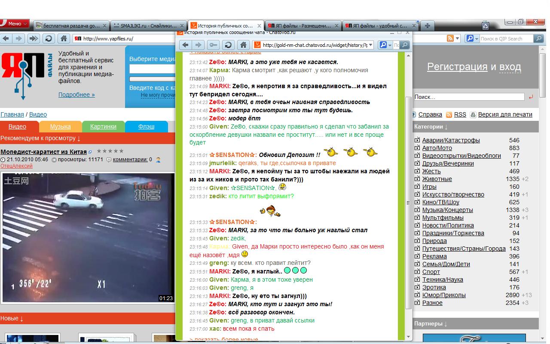The image size is (550, 344).
Task: Click the popup window's home icon
Action: 243,45
